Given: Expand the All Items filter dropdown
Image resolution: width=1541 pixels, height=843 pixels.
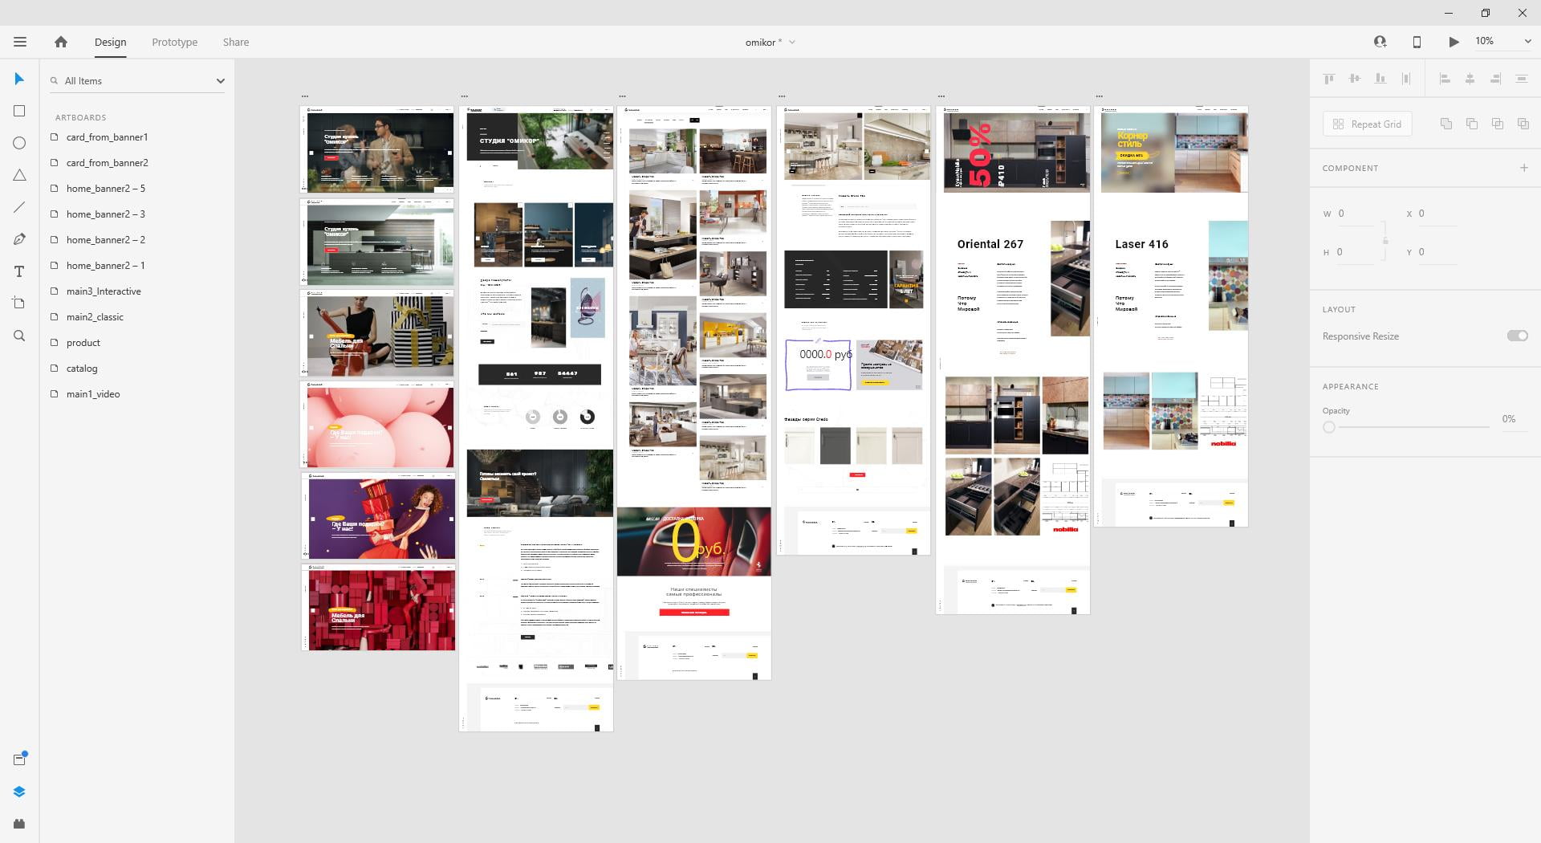Looking at the screenshot, I should click(x=220, y=81).
